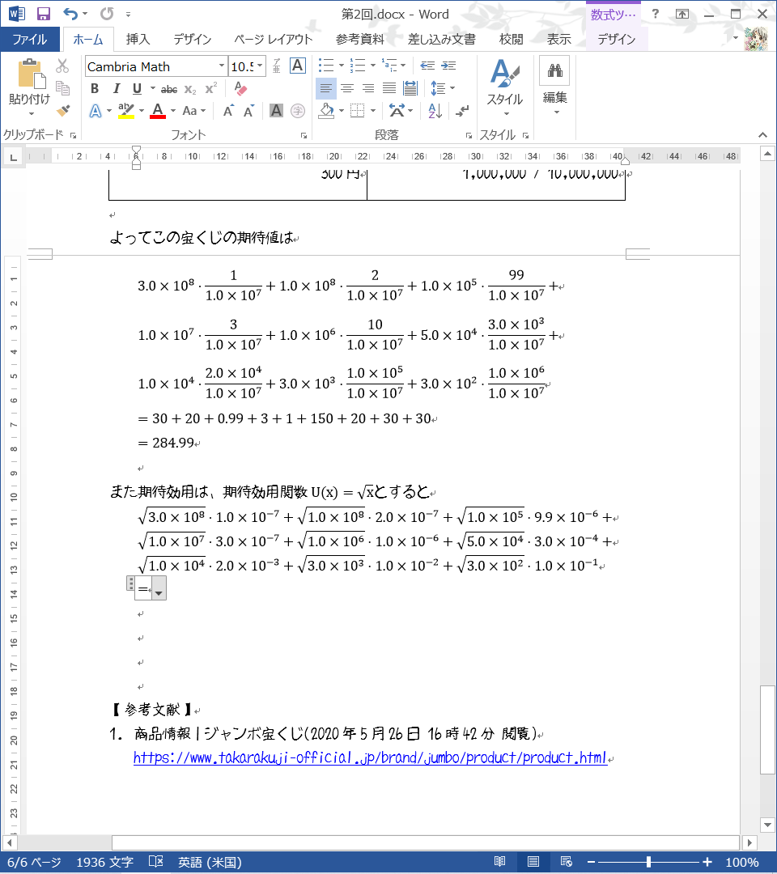This screenshot has width=777, height=874.
Task: Open the takarakuji-official.jp hyperlink
Action: coord(370,758)
